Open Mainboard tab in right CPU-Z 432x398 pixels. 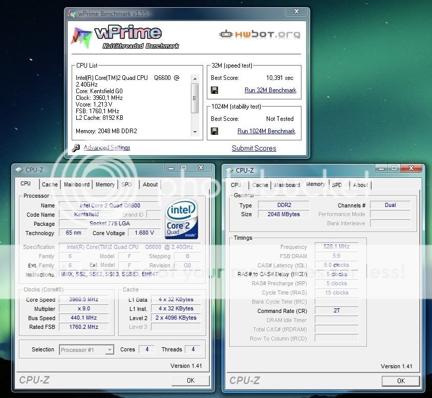pos(287,185)
